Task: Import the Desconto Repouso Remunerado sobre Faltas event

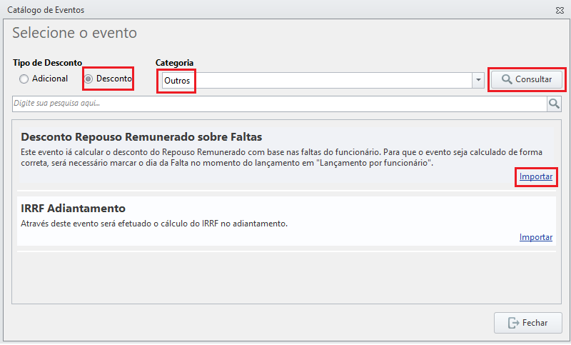Action: tap(536, 176)
